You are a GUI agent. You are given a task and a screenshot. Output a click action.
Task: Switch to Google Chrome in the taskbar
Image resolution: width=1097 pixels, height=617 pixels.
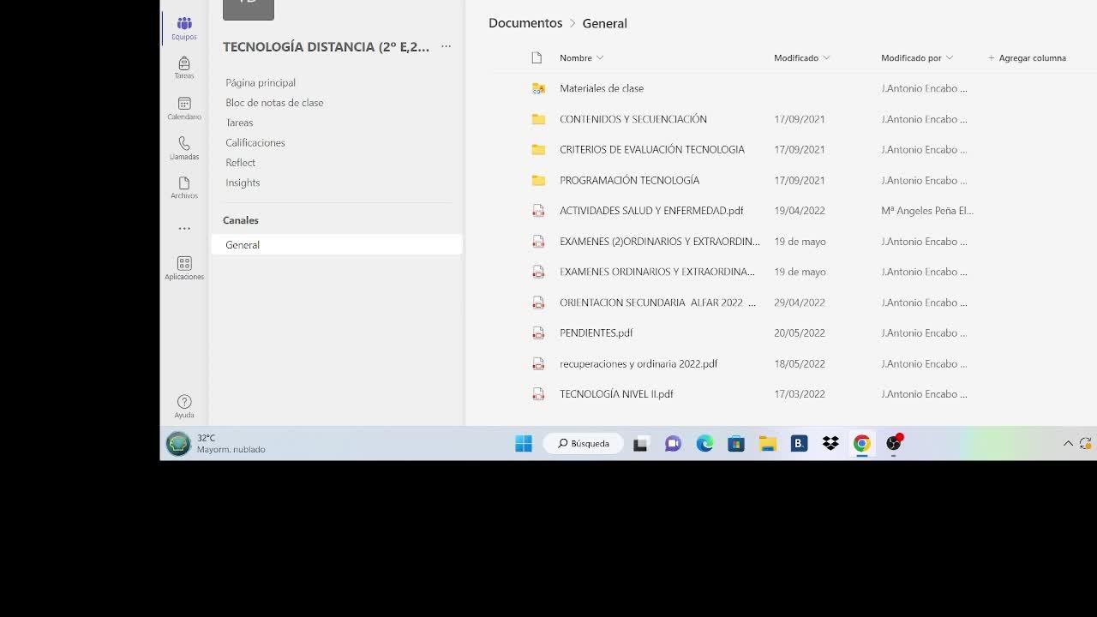(x=862, y=443)
